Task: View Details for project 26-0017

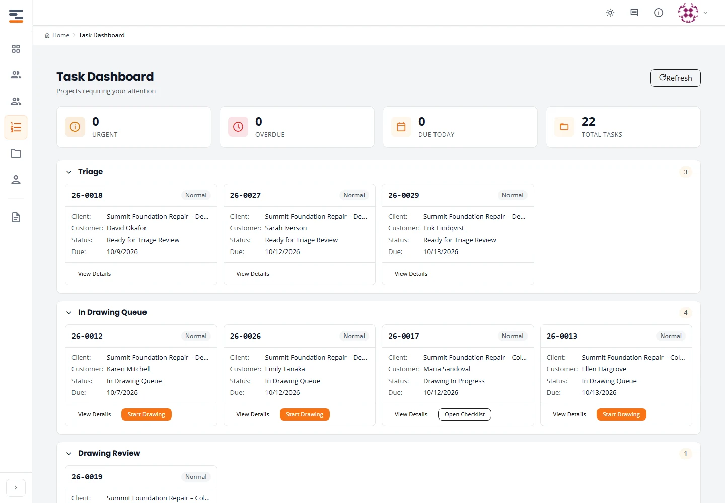Action: pos(411,414)
